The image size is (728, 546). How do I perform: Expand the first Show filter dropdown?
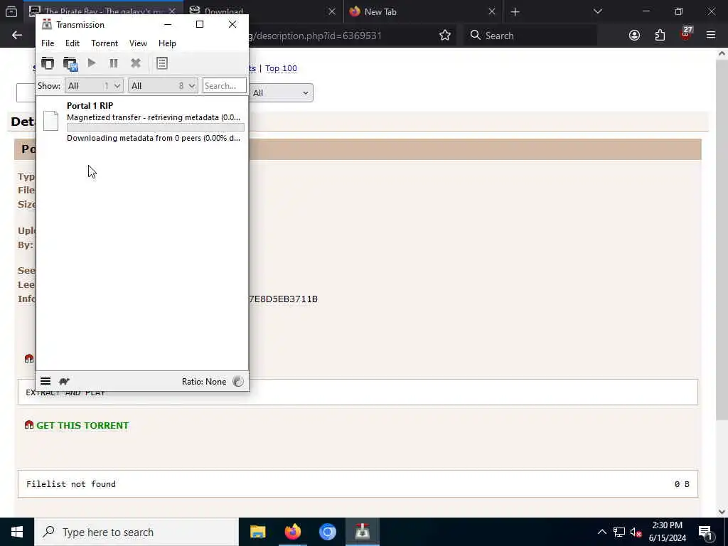tap(95, 86)
